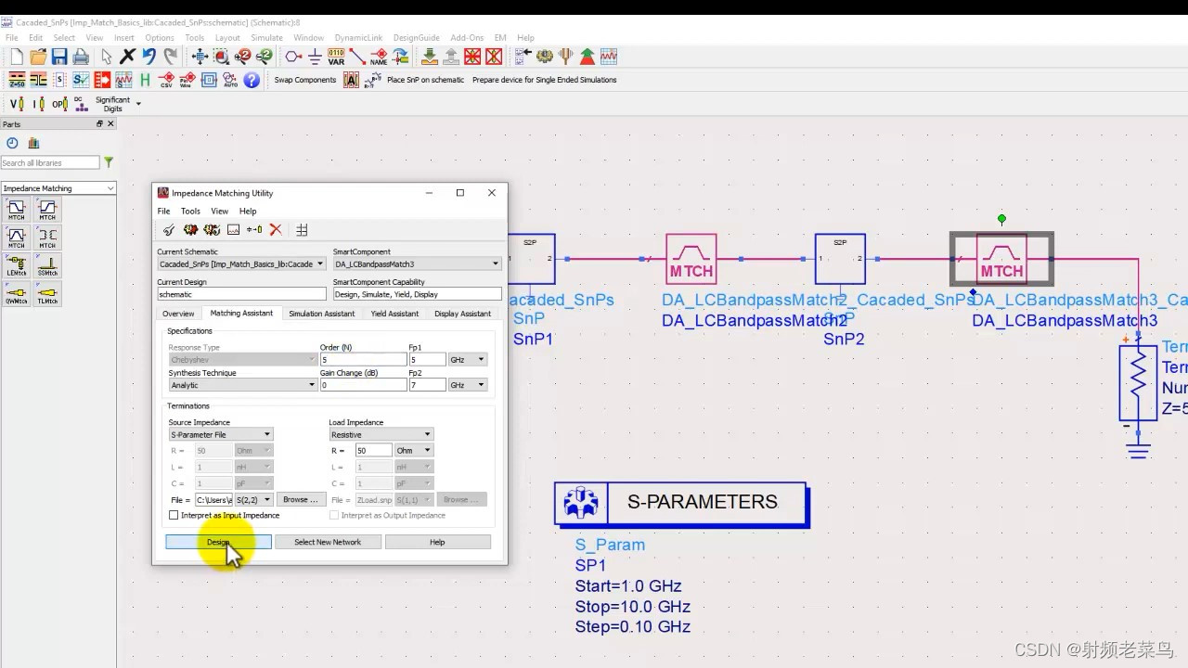Image resolution: width=1188 pixels, height=668 pixels.
Task: Place the bandpass MTCH palette component
Action: [17, 238]
